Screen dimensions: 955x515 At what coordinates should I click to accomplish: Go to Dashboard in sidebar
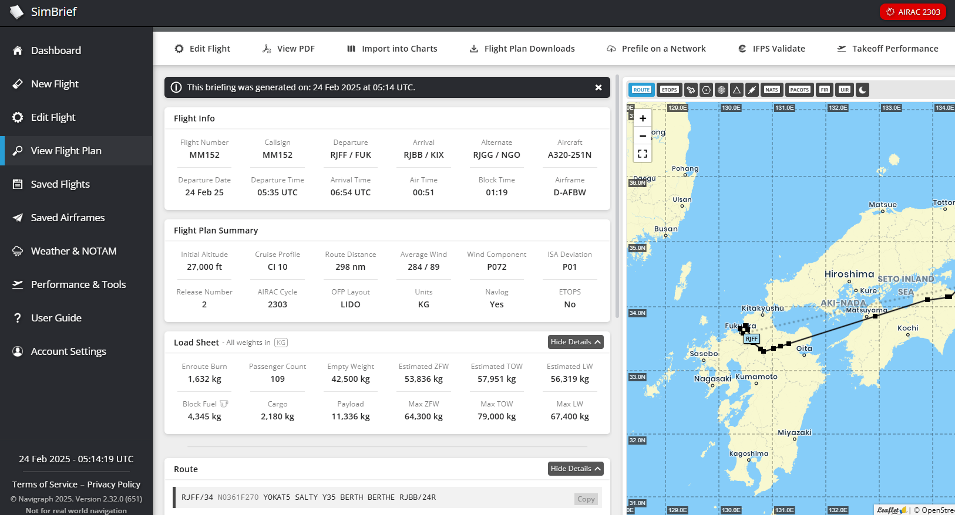[76, 50]
